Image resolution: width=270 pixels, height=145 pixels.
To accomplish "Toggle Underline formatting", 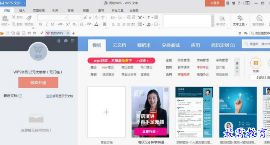I will click(52, 24).
